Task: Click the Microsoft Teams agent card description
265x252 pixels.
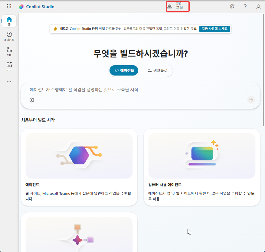Action: (x=78, y=196)
